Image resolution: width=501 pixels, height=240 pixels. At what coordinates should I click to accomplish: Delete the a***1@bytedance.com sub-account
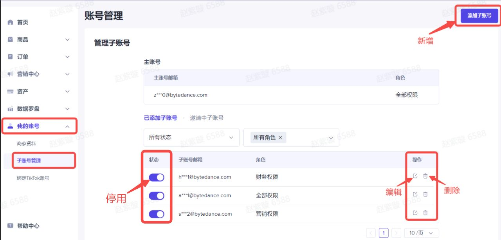click(425, 194)
